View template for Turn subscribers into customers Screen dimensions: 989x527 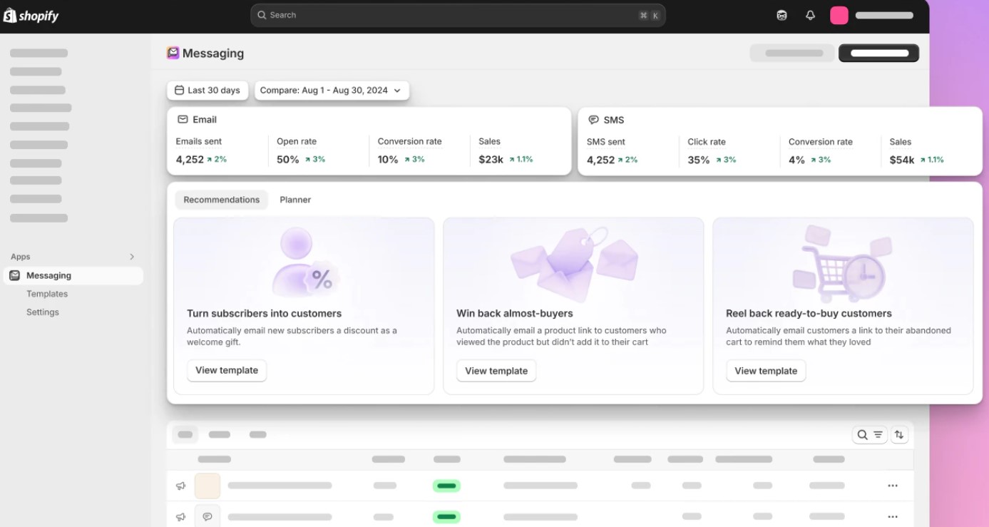pos(227,370)
